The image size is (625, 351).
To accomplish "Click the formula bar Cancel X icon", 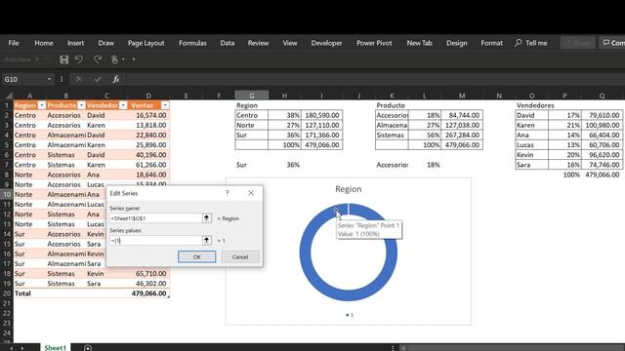I will pos(79,79).
